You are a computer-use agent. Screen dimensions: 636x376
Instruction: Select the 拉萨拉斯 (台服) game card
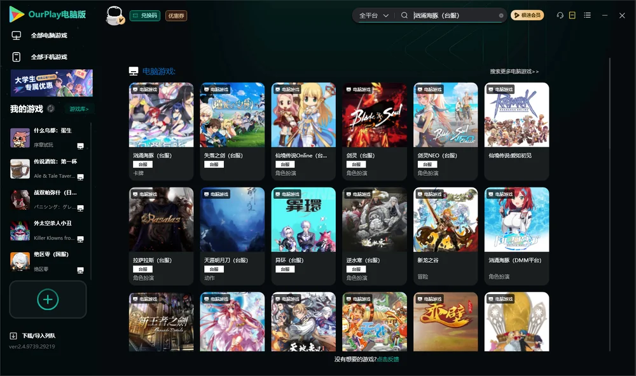161,236
